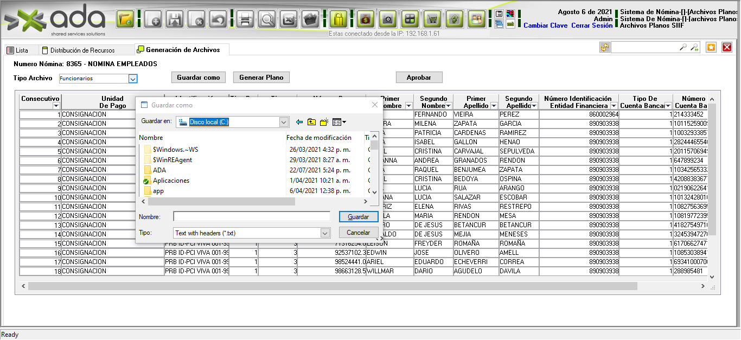Click the Cambiar Clave link

pyautogui.click(x=545, y=25)
